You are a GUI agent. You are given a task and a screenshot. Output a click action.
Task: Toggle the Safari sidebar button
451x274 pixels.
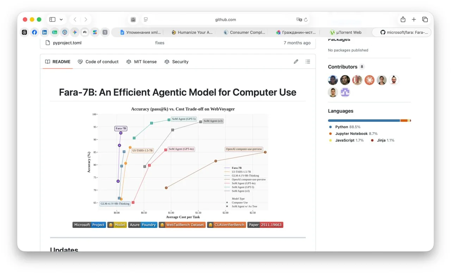click(x=52, y=19)
